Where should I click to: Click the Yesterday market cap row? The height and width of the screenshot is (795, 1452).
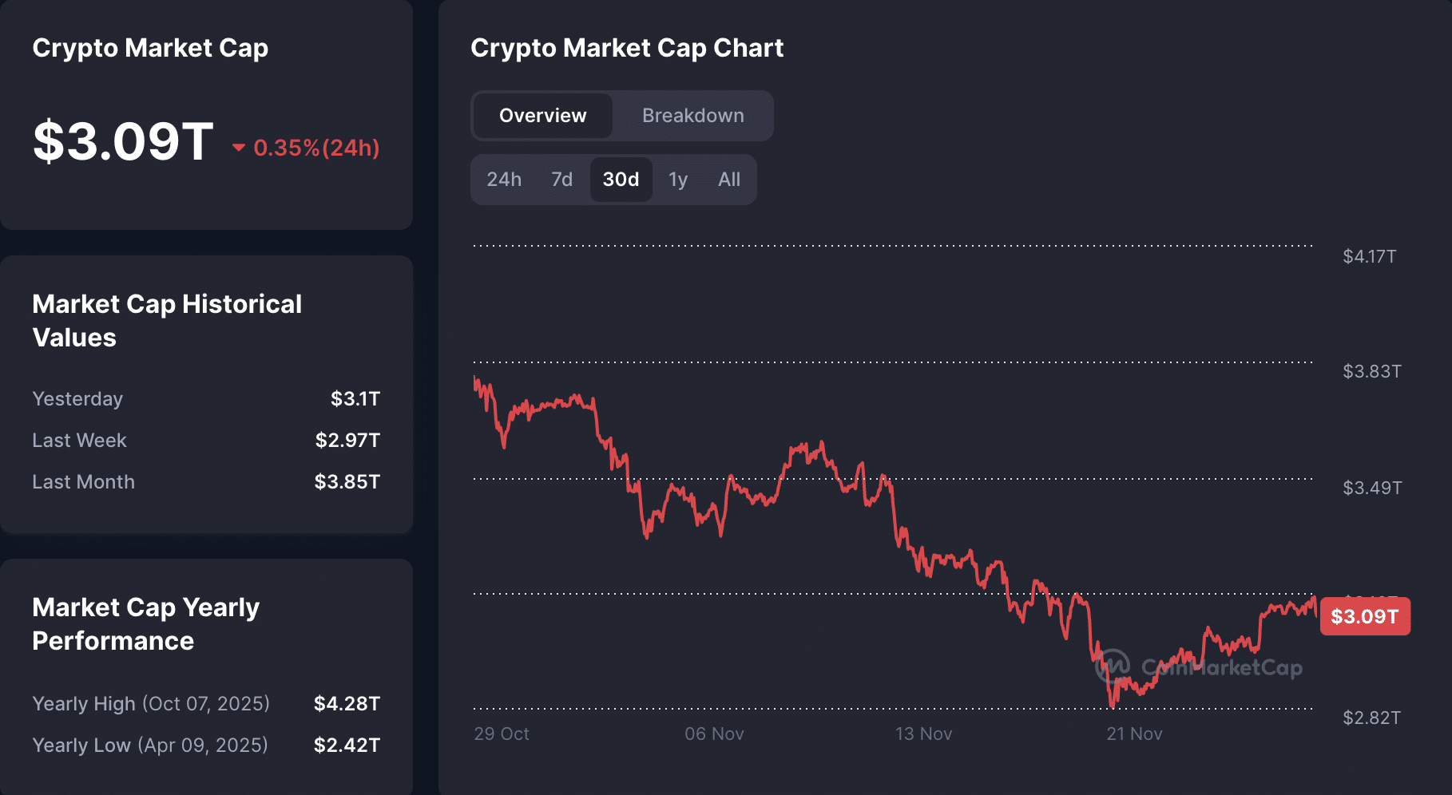pyautogui.click(x=206, y=399)
